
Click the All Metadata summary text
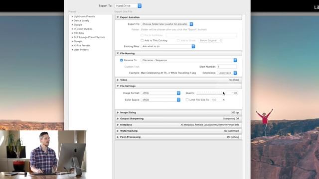tap(210, 125)
